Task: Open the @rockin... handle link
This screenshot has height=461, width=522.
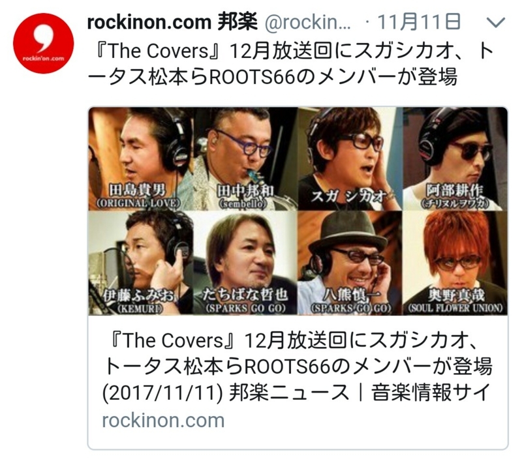Action: pyautogui.click(x=307, y=23)
